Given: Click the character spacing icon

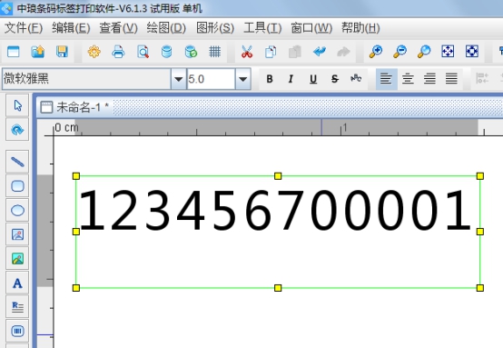Looking at the screenshot, I should [356, 78].
